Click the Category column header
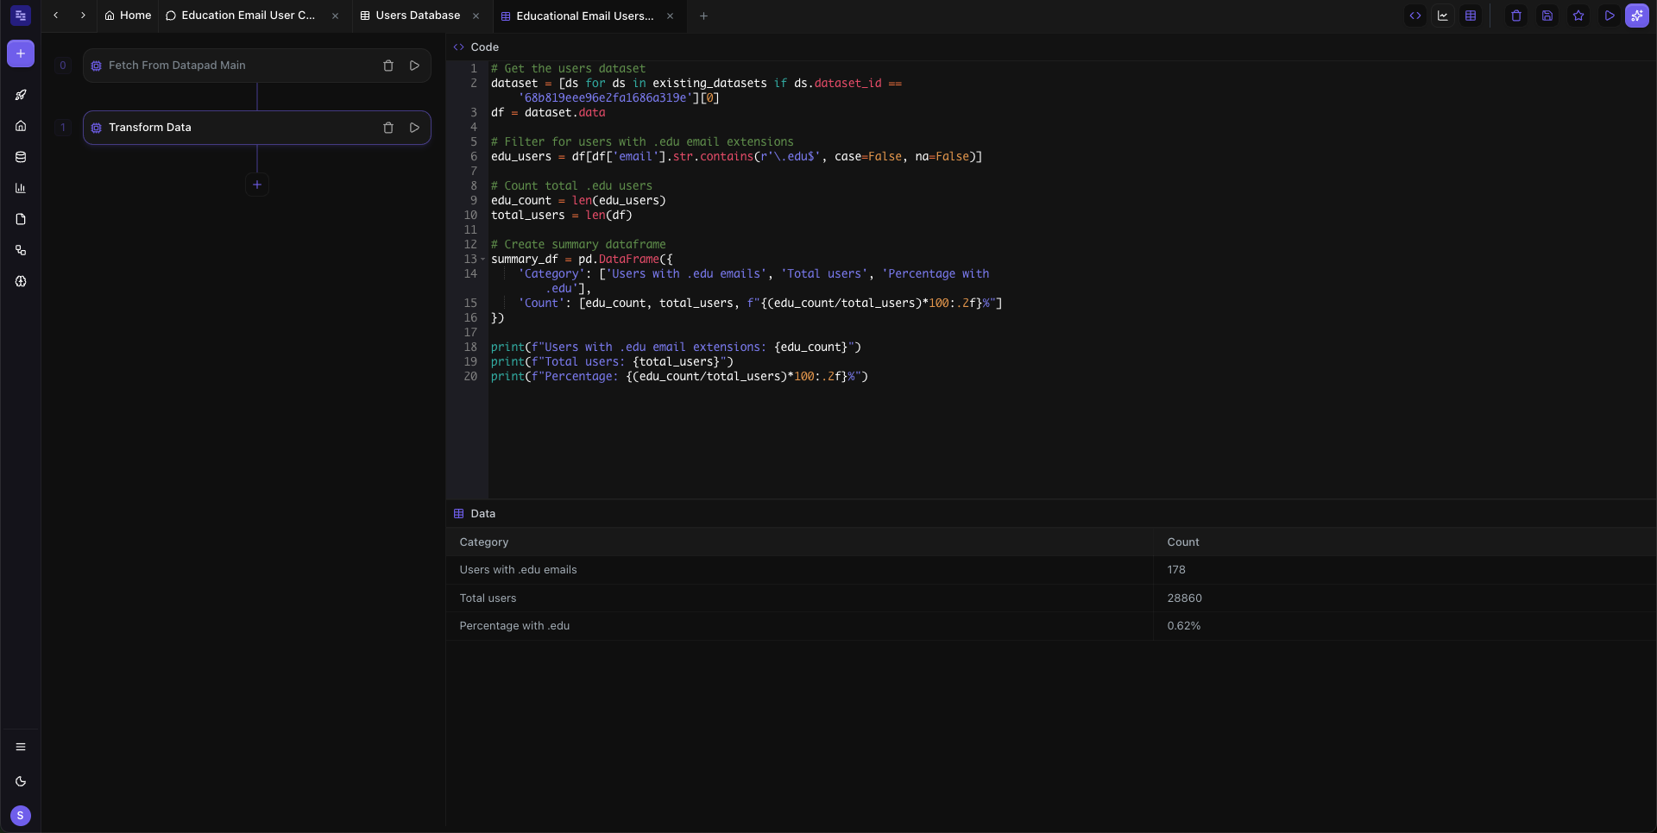 pyautogui.click(x=800, y=542)
